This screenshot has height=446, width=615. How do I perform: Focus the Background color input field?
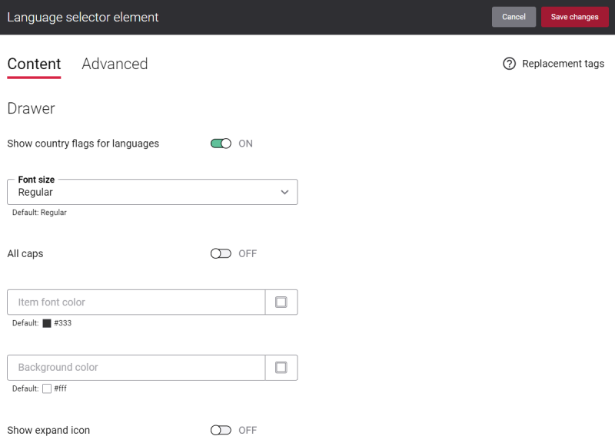point(136,368)
